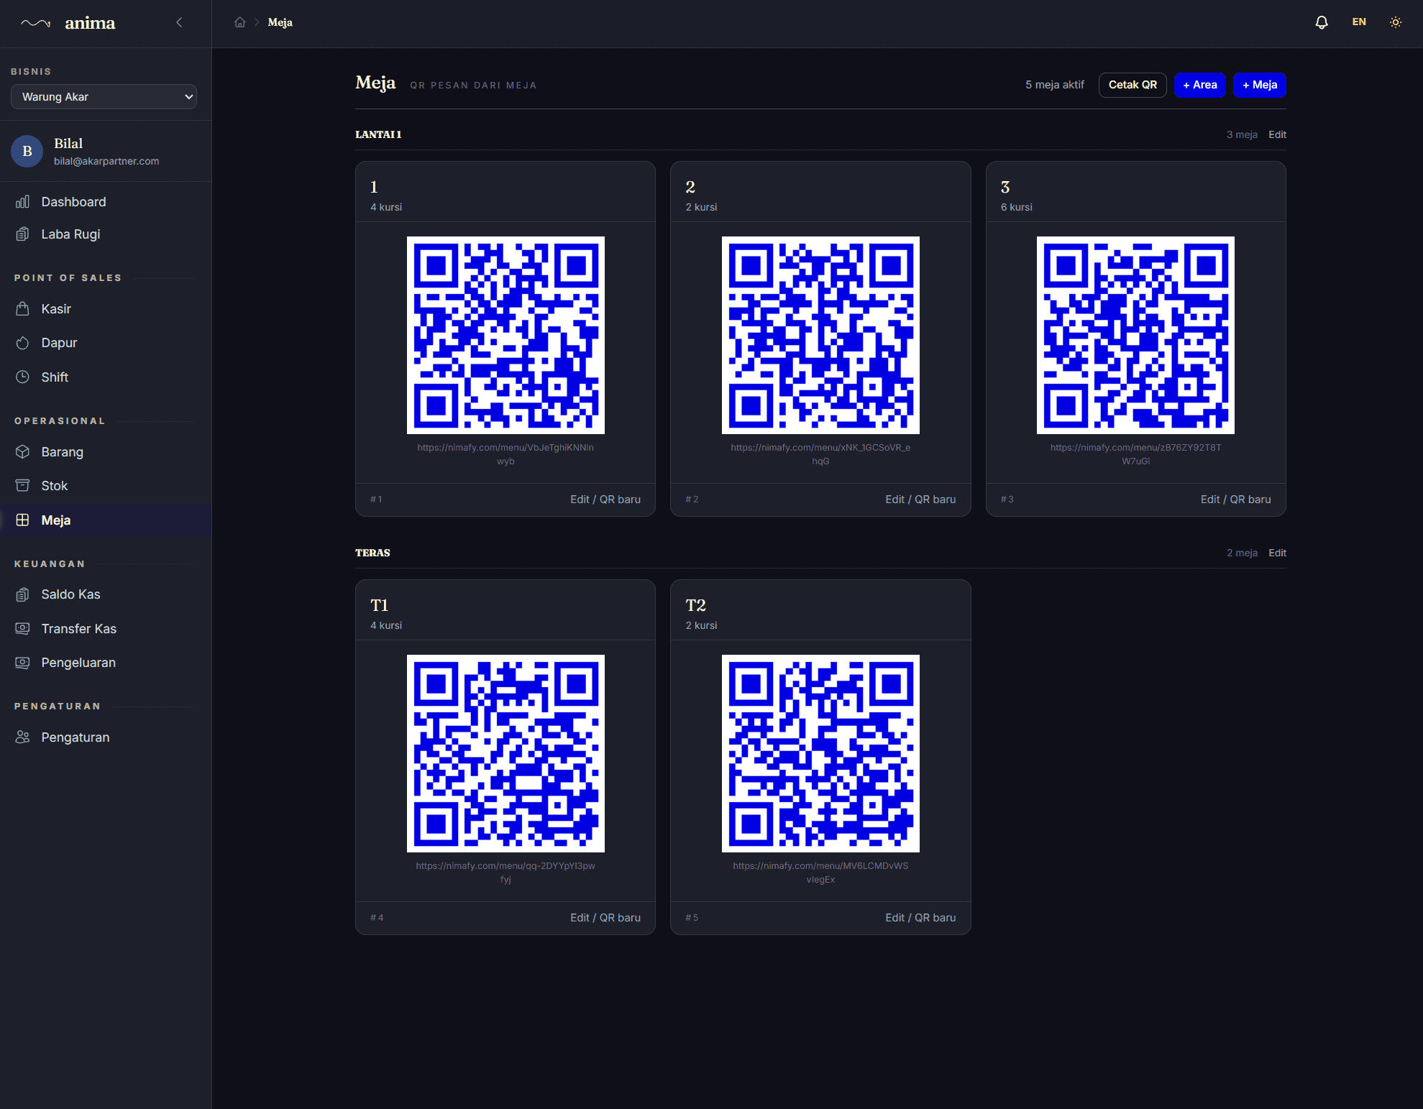Open Laba Rugi report icon
This screenshot has height=1109, width=1423.
(22, 234)
